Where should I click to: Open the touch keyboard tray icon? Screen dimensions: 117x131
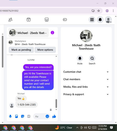click(94, 128)
